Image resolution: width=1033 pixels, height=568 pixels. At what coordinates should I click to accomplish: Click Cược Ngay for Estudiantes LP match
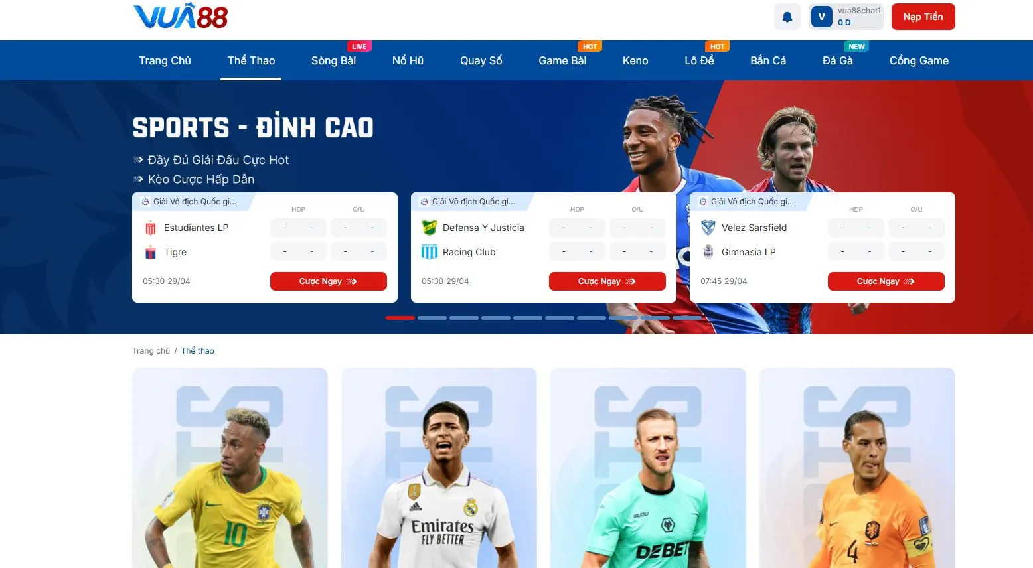coord(329,281)
